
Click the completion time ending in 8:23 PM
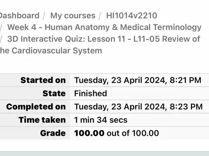pyautogui.click(x=138, y=106)
